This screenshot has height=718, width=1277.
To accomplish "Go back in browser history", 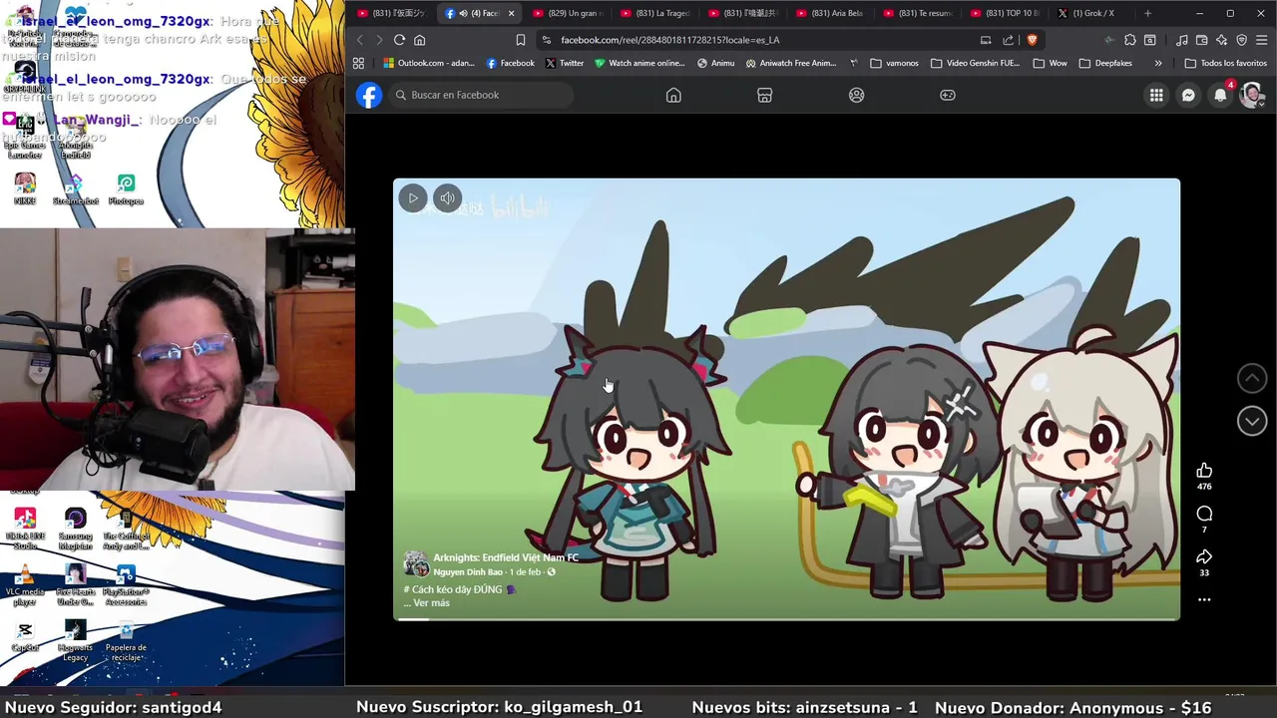I will tap(360, 40).
